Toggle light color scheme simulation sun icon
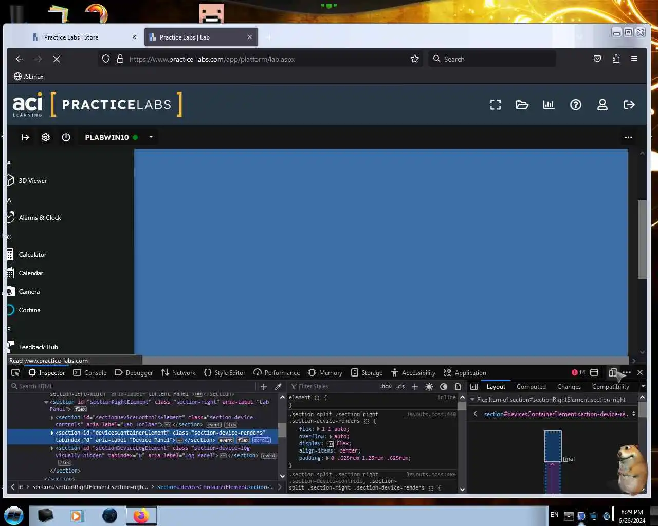Screen dimensions: 658x526 click(429, 387)
